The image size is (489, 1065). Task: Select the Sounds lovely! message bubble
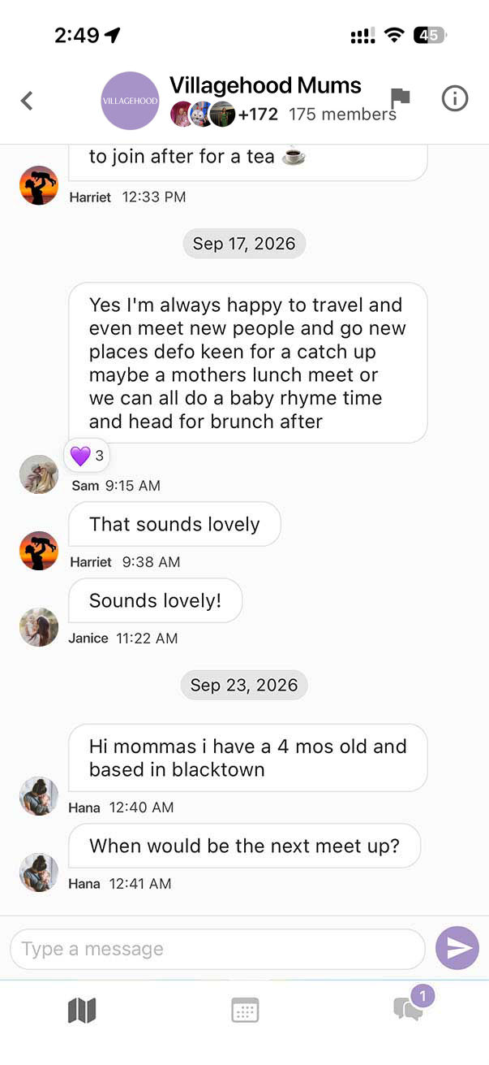pos(155,600)
